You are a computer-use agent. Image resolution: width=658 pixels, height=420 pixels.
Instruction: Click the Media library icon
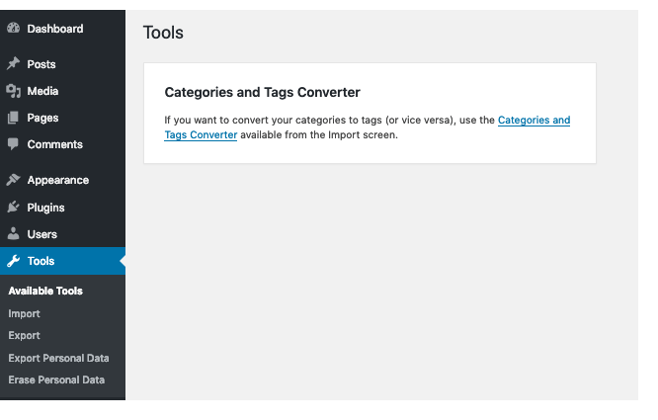point(13,91)
